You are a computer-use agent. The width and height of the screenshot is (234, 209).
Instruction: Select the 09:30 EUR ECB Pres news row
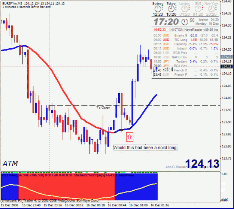[x=186, y=53]
